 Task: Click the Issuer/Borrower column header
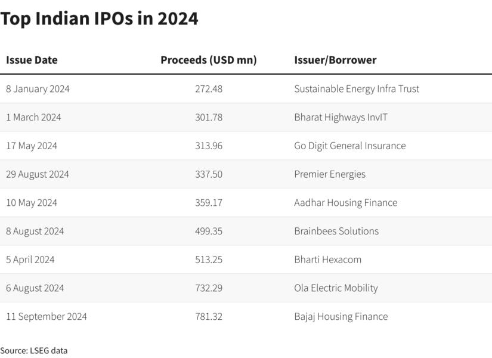pos(335,60)
